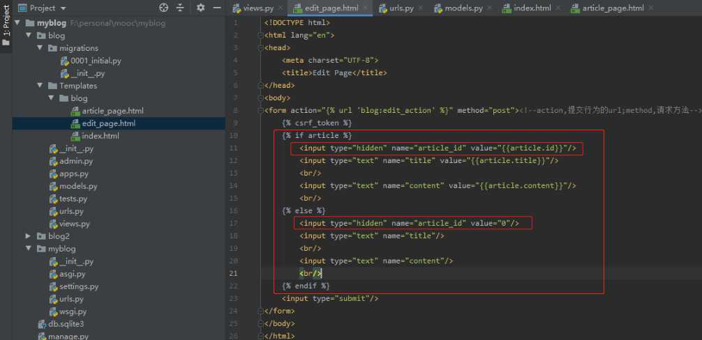
Task: Close the article_page.html editor tab
Action: 650,8
